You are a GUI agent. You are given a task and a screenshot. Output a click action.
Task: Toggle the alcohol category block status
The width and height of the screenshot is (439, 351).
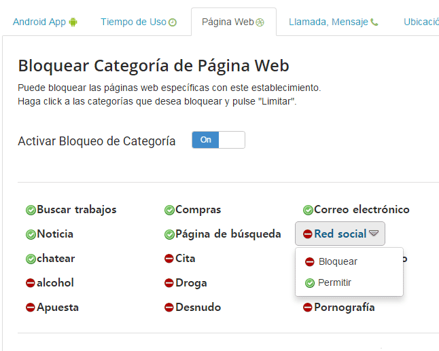[50, 282]
